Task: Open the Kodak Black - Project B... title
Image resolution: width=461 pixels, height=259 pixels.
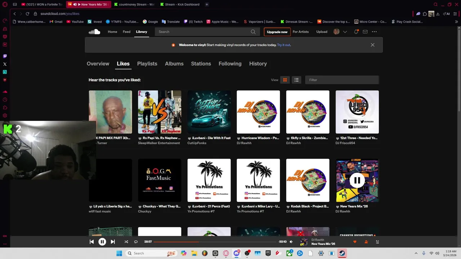Action: [310, 206]
